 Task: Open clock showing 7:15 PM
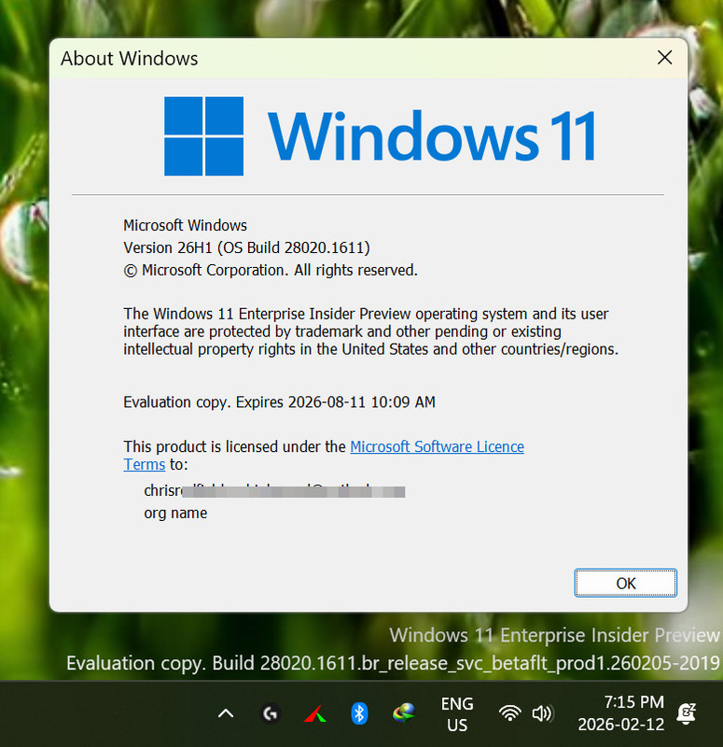pos(620,713)
